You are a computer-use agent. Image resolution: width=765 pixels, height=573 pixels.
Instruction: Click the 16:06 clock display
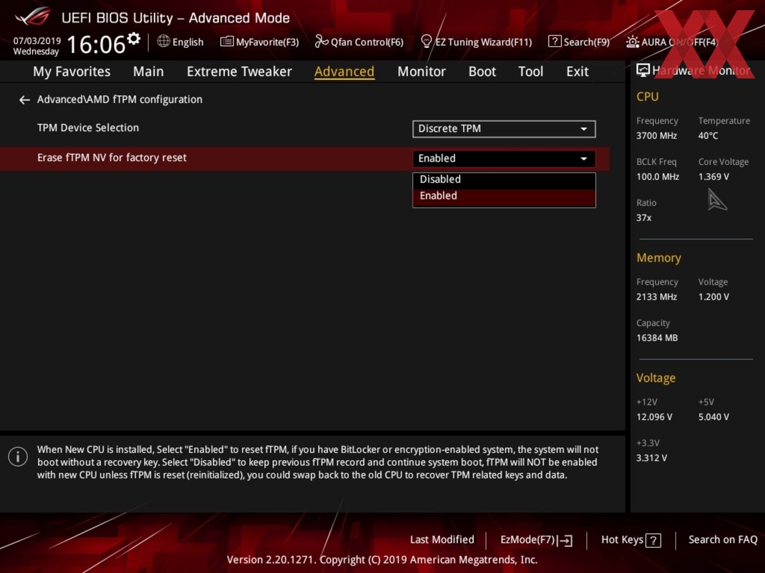96,44
